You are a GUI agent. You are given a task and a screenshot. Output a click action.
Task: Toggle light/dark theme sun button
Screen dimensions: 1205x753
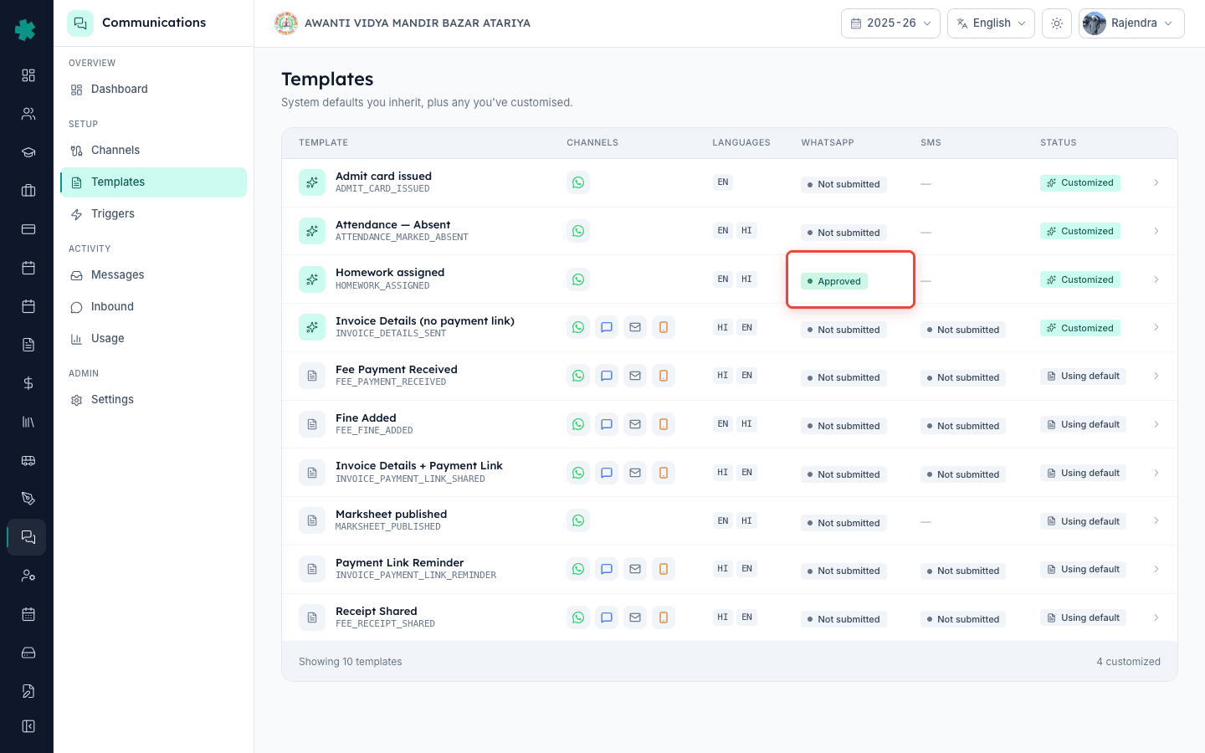point(1057,23)
